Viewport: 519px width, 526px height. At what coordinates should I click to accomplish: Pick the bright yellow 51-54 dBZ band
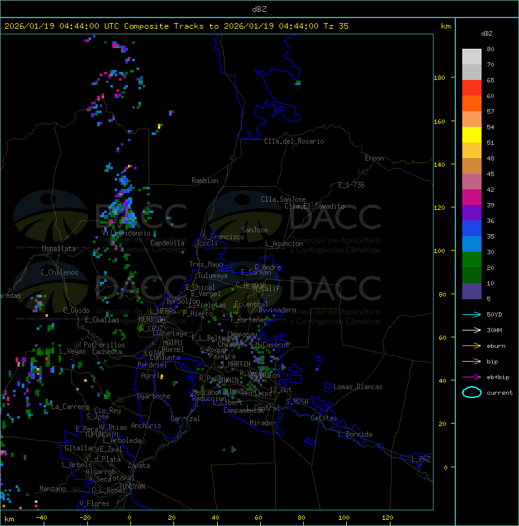[x=472, y=134]
